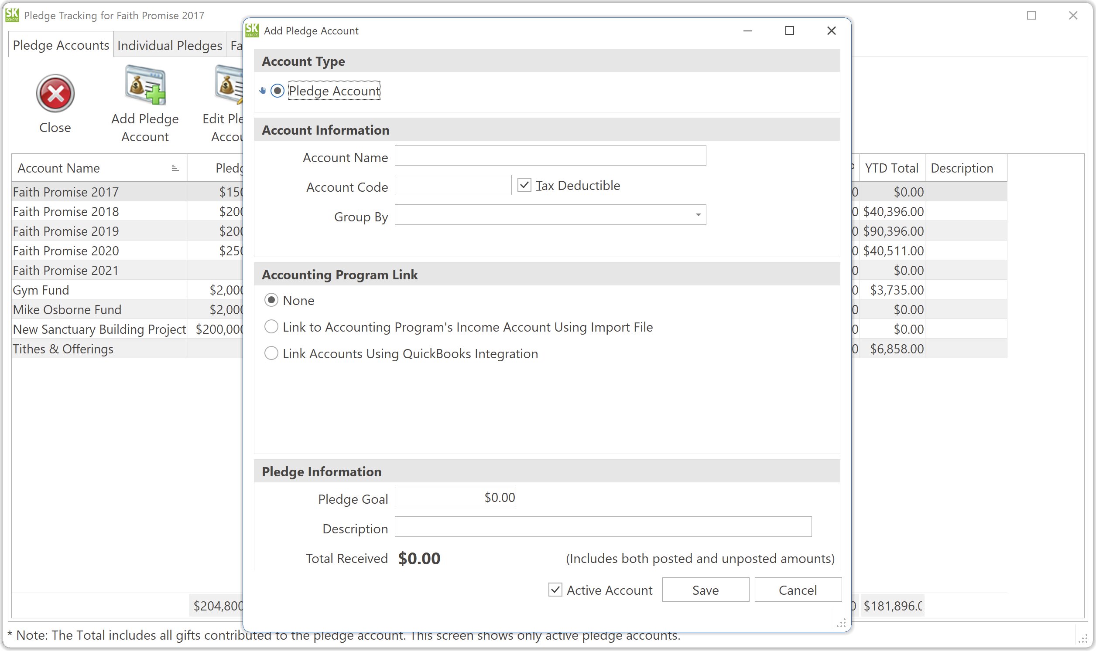The width and height of the screenshot is (1096, 651).
Task: Click the Account Name column sort icon
Action: [x=175, y=168]
